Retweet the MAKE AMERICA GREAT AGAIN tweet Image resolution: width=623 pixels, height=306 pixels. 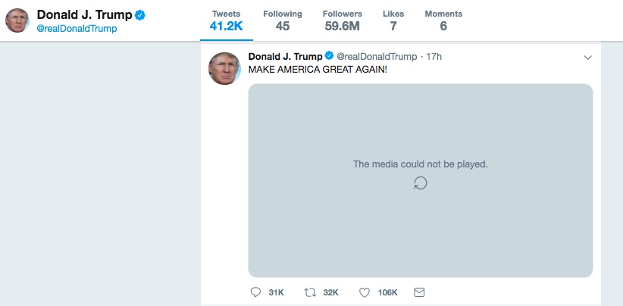pyautogui.click(x=309, y=292)
